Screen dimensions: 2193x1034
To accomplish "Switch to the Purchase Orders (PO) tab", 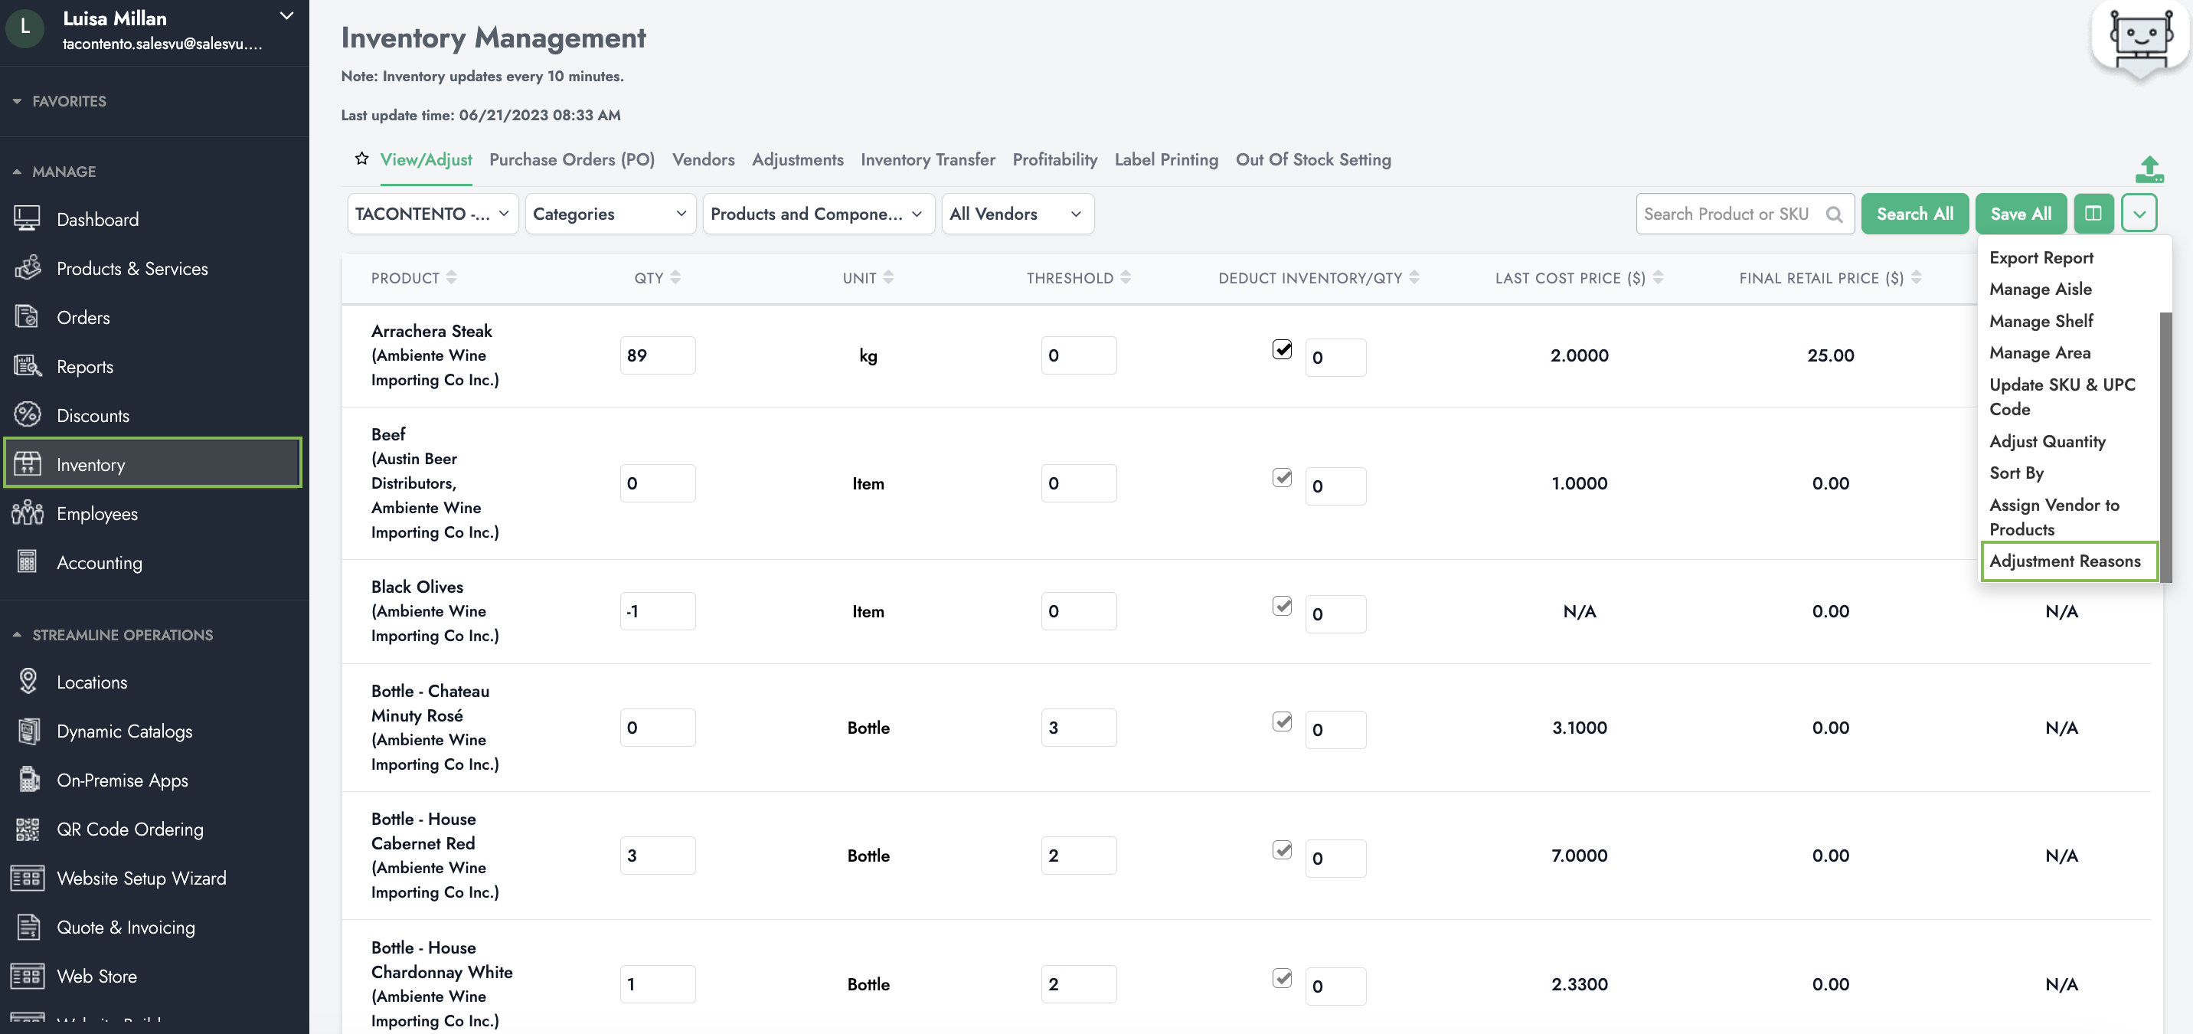I will [x=571, y=159].
